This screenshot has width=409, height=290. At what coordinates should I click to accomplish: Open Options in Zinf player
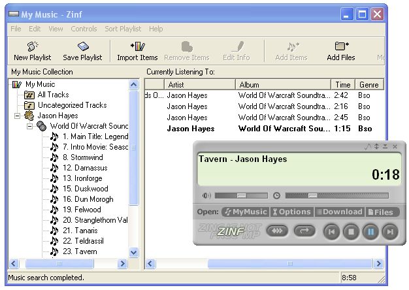coord(292,212)
